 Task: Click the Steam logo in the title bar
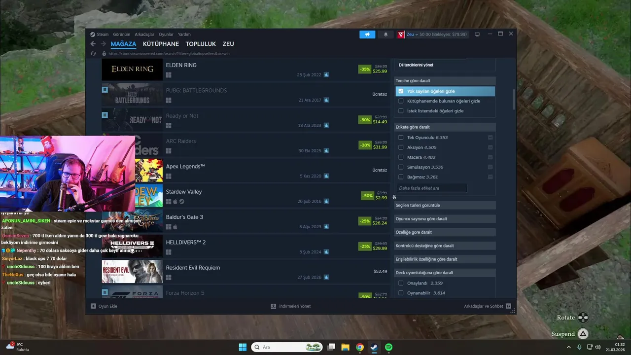(93, 35)
